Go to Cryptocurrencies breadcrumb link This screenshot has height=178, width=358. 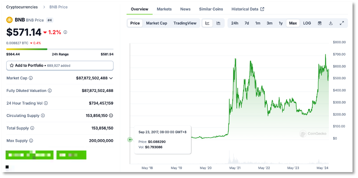[22, 7]
